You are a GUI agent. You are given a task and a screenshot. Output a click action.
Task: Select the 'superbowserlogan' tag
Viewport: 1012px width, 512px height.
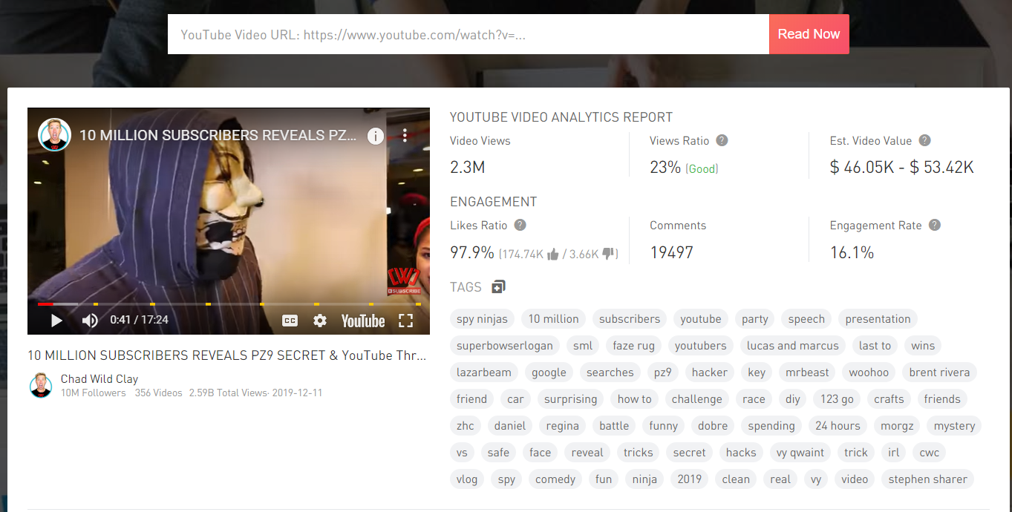505,346
